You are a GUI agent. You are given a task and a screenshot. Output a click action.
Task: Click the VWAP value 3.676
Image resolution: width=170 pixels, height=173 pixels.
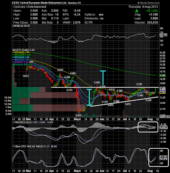(x=77, y=22)
